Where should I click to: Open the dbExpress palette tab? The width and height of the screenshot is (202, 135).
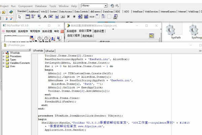point(95,11)
